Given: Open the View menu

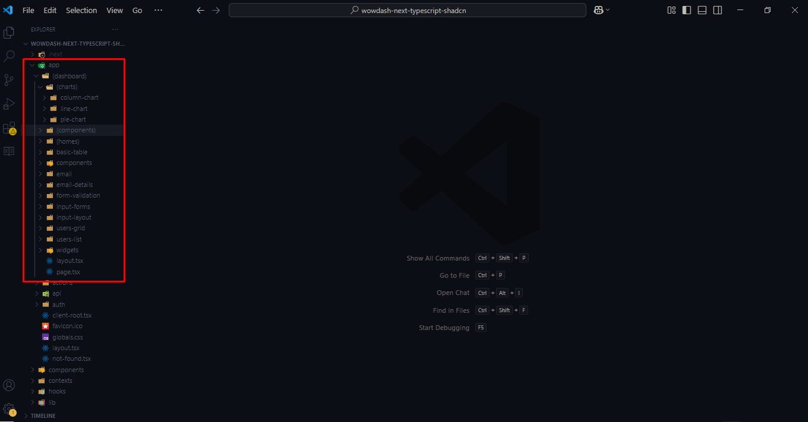Looking at the screenshot, I should coord(114,10).
